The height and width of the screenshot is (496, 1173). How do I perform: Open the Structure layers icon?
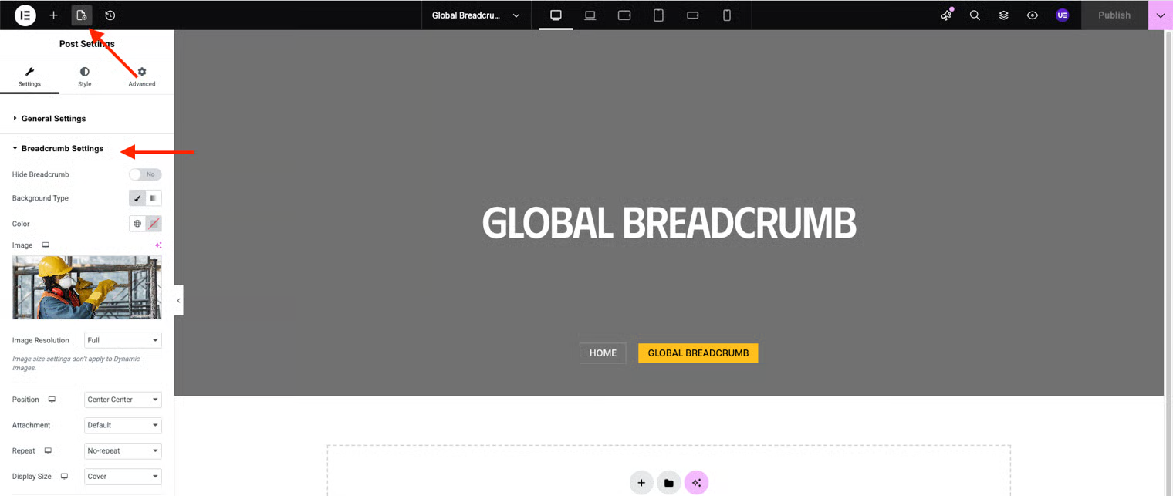1003,15
